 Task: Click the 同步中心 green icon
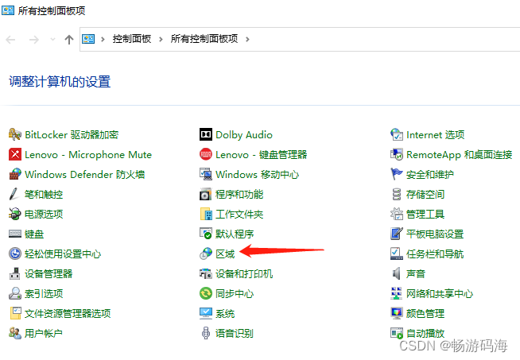pos(206,294)
